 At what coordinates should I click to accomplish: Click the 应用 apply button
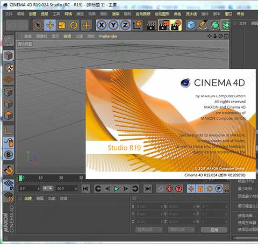tap(214, 229)
